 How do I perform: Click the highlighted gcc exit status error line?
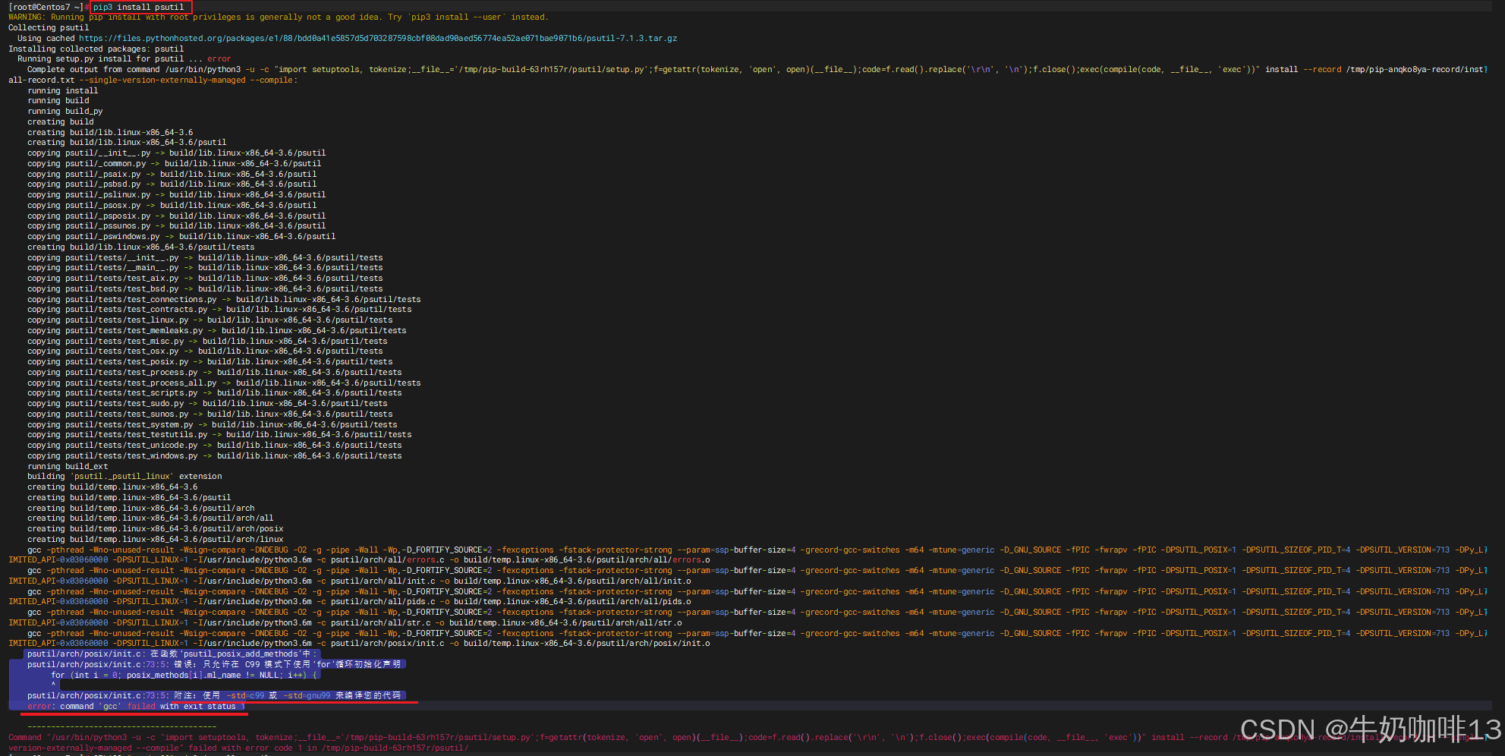click(x=137, y=706)
